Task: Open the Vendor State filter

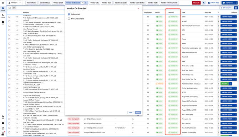Action: coord(107,3)
